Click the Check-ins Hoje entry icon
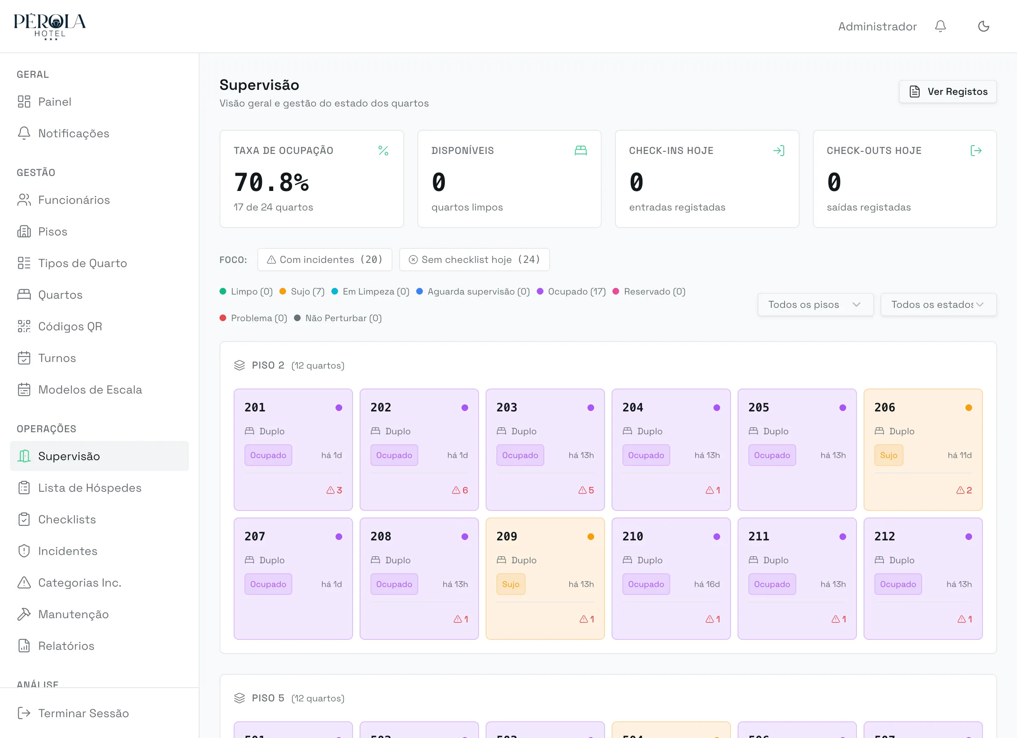This screenshot has height=738, width=1017. (x=778, y=151)
